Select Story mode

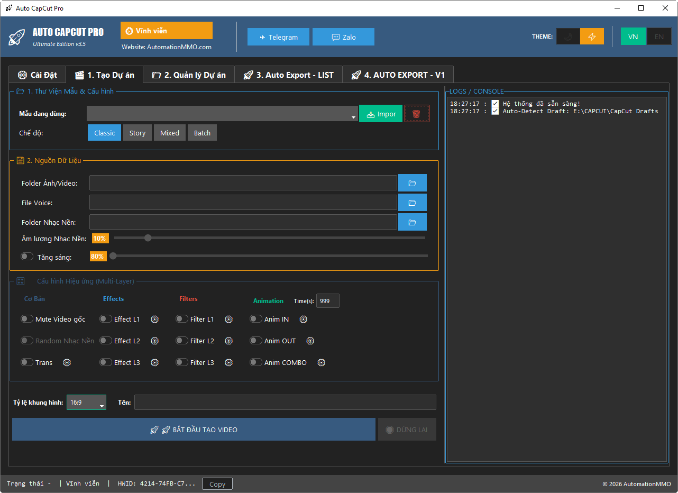(x=138, y=133)
